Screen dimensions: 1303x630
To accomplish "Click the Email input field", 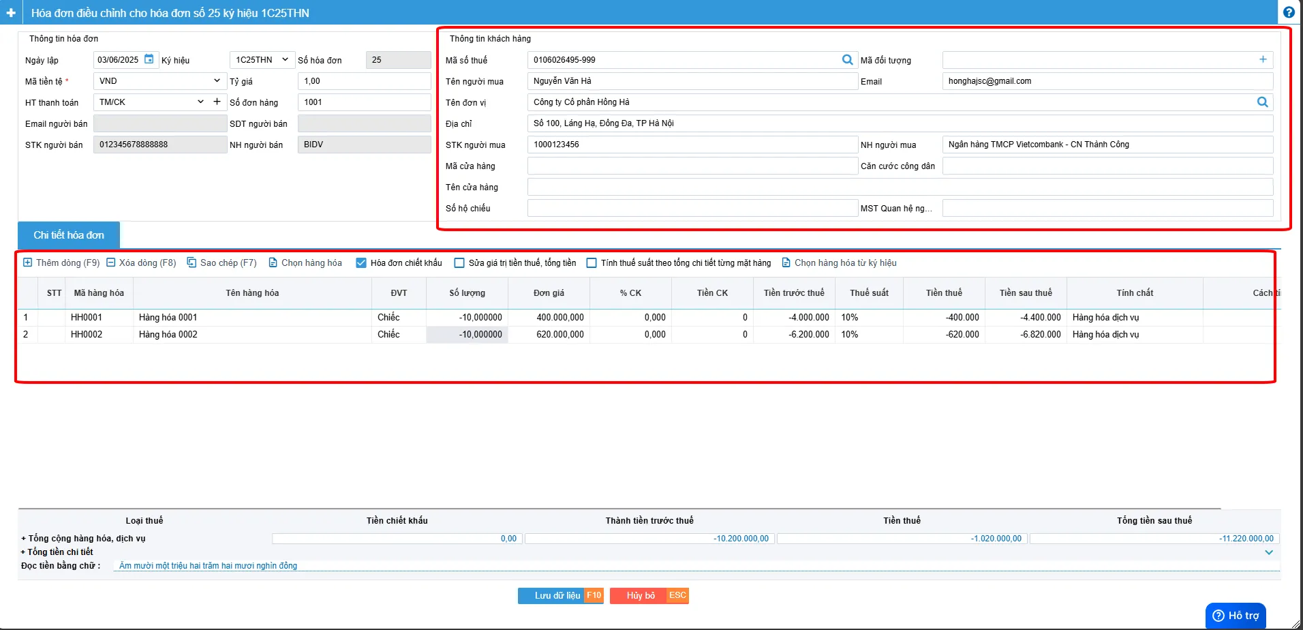I will coord(1107,81).
